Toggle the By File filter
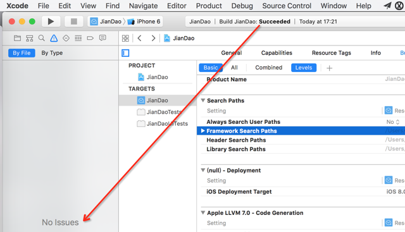The image size is (405, 232). pyautogui.click(x=22, y=53)
